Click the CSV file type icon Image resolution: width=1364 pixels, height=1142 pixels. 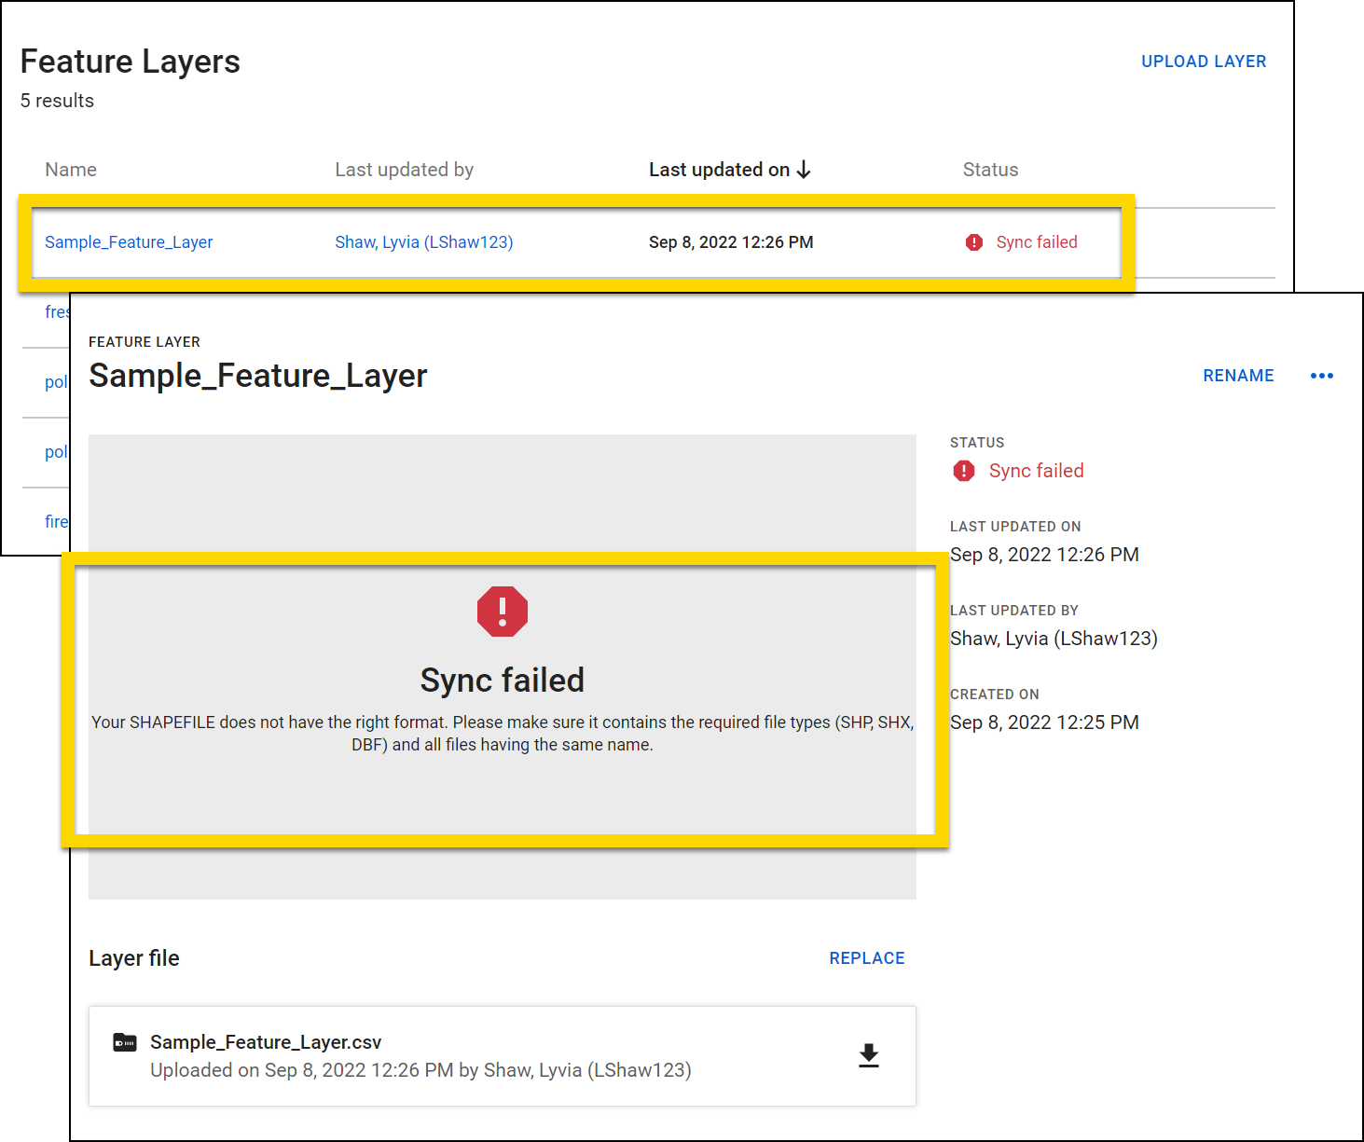(x=123, y=1041)
